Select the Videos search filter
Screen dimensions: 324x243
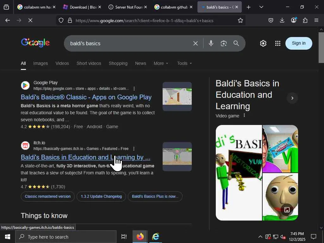[62, 63]
